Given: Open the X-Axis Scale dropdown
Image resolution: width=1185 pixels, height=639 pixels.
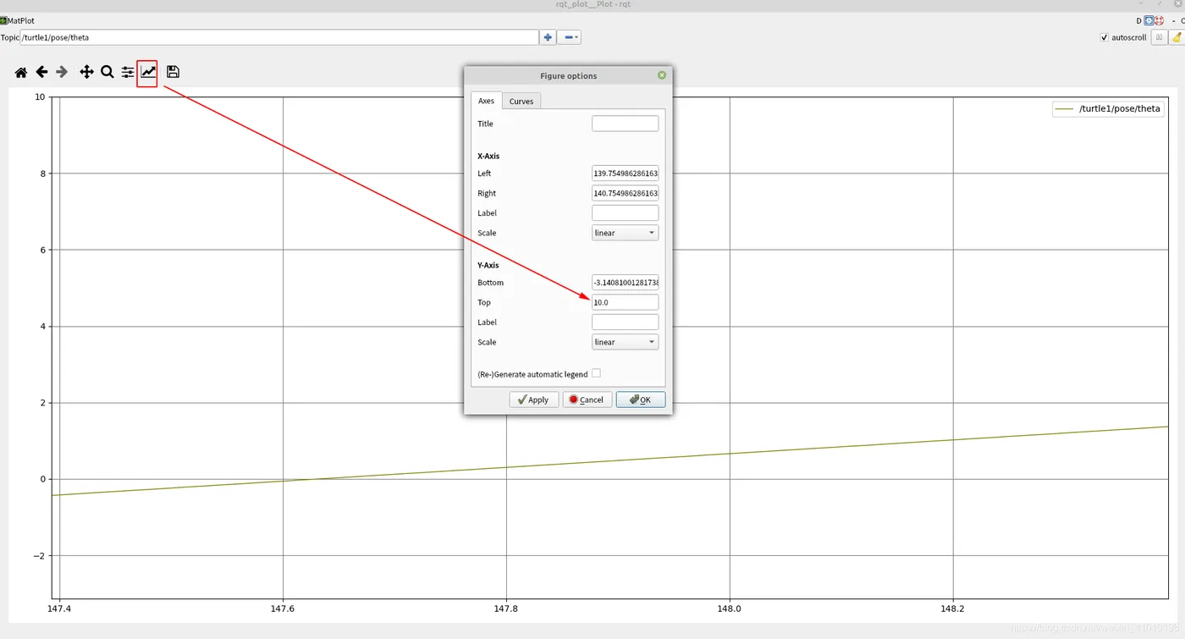Looking at the screenshot, I should pyautogui.click(x=625, y=233).
